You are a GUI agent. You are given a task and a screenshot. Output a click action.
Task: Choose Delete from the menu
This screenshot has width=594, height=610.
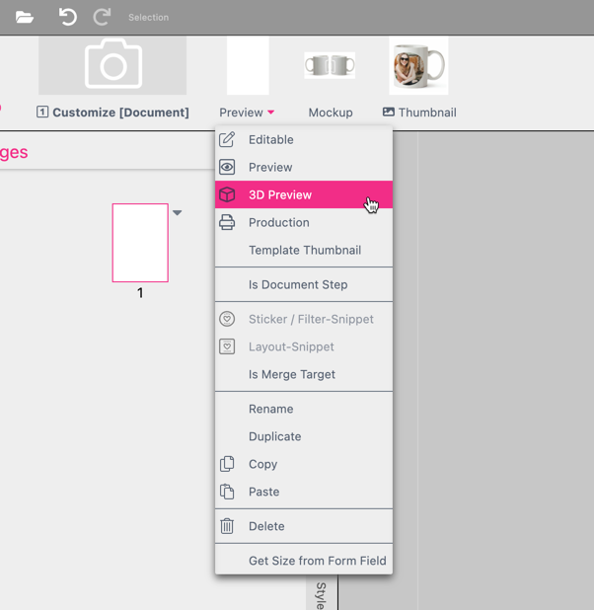[304, 526]
